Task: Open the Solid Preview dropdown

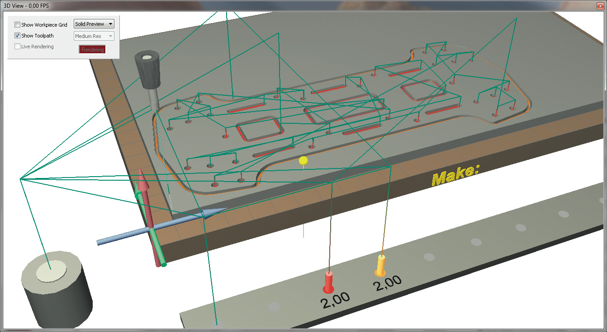Action: coord(94,24)
